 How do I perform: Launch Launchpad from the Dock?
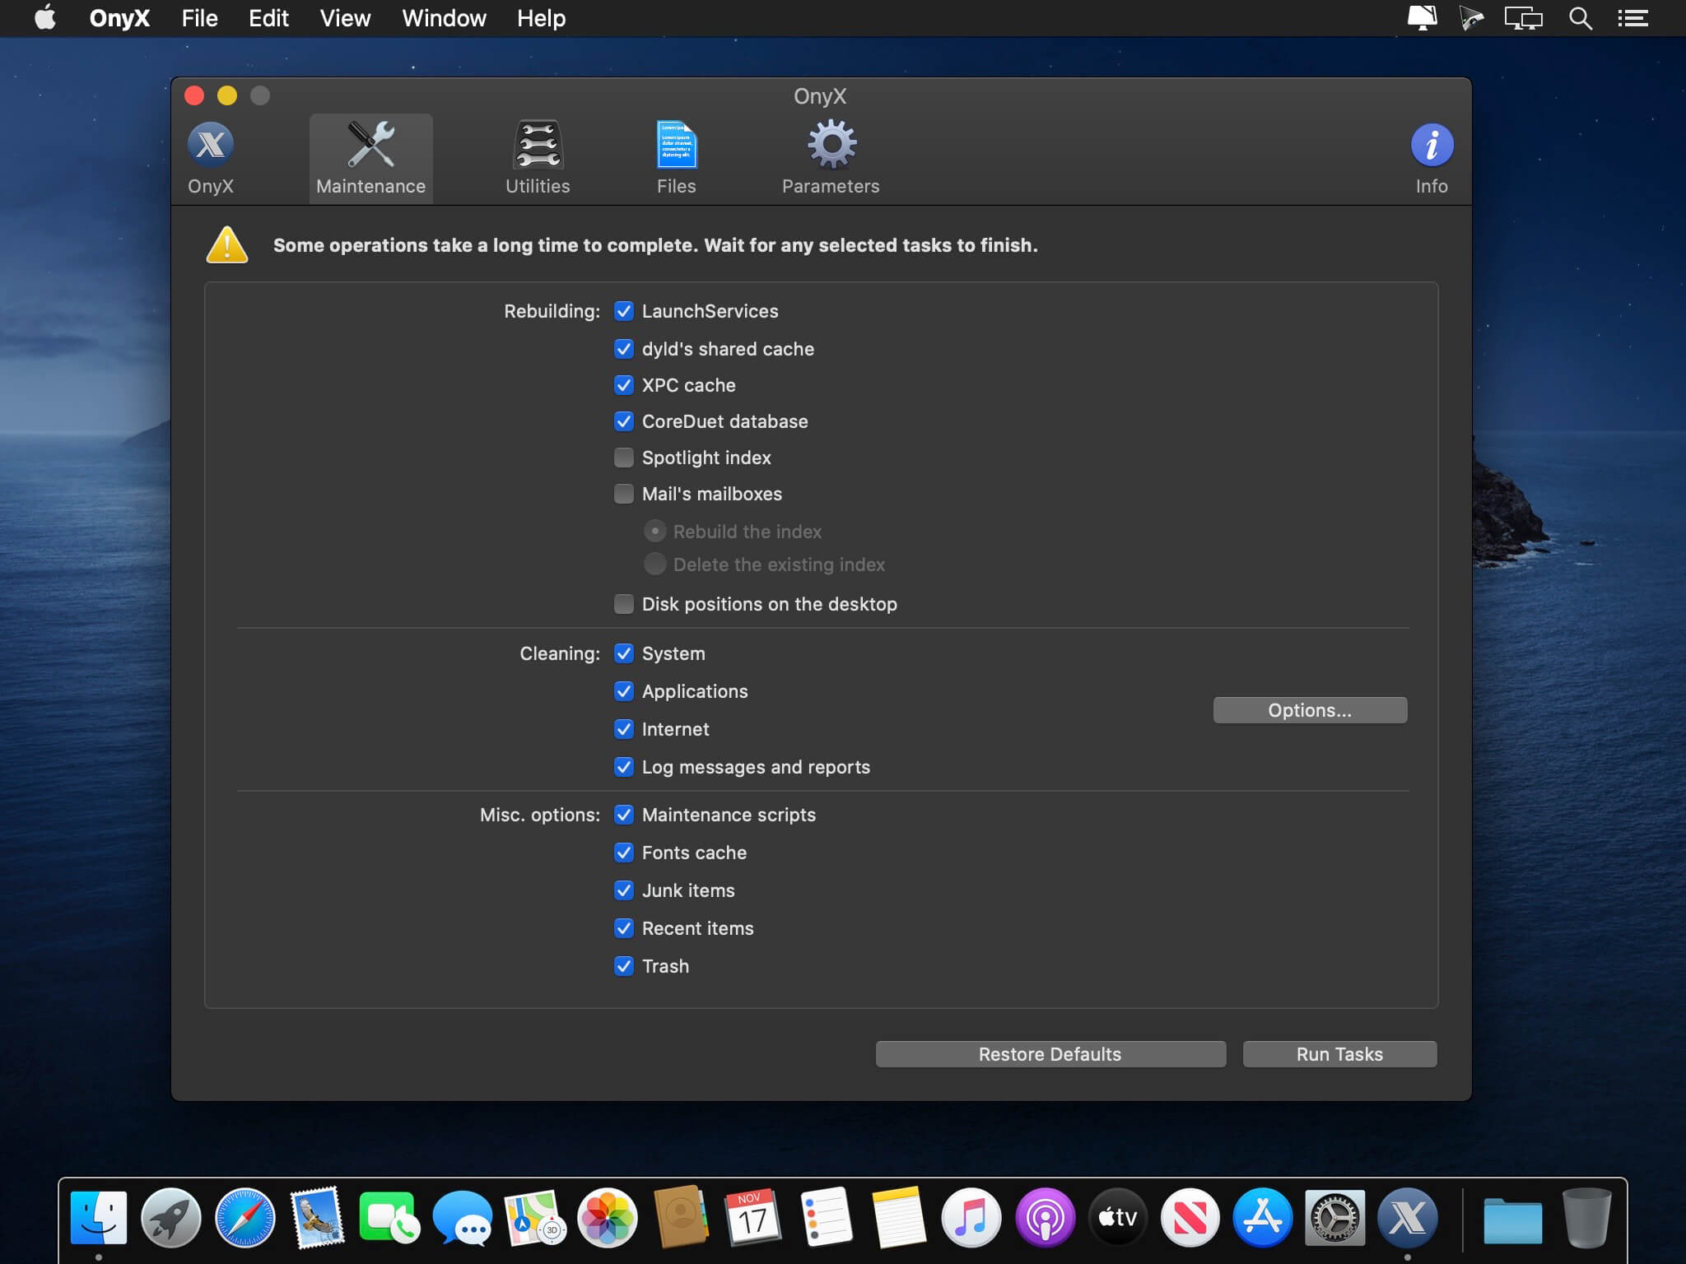pos(171,1217)
